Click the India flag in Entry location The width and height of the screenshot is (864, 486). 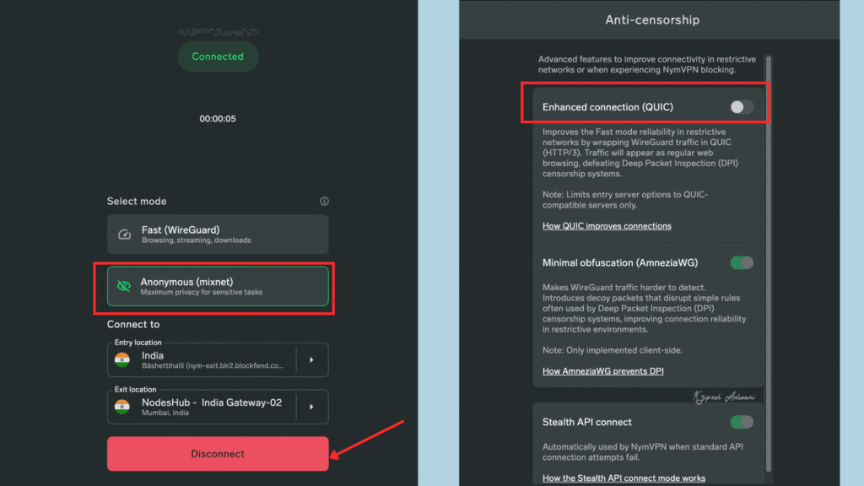[x=122, y=359]
